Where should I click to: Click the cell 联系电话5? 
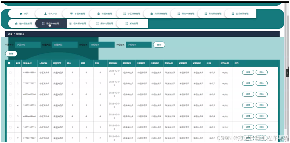tap(170, 105)
